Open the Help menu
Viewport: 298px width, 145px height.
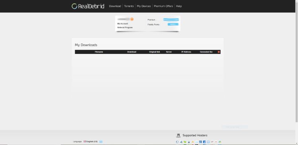179,6
